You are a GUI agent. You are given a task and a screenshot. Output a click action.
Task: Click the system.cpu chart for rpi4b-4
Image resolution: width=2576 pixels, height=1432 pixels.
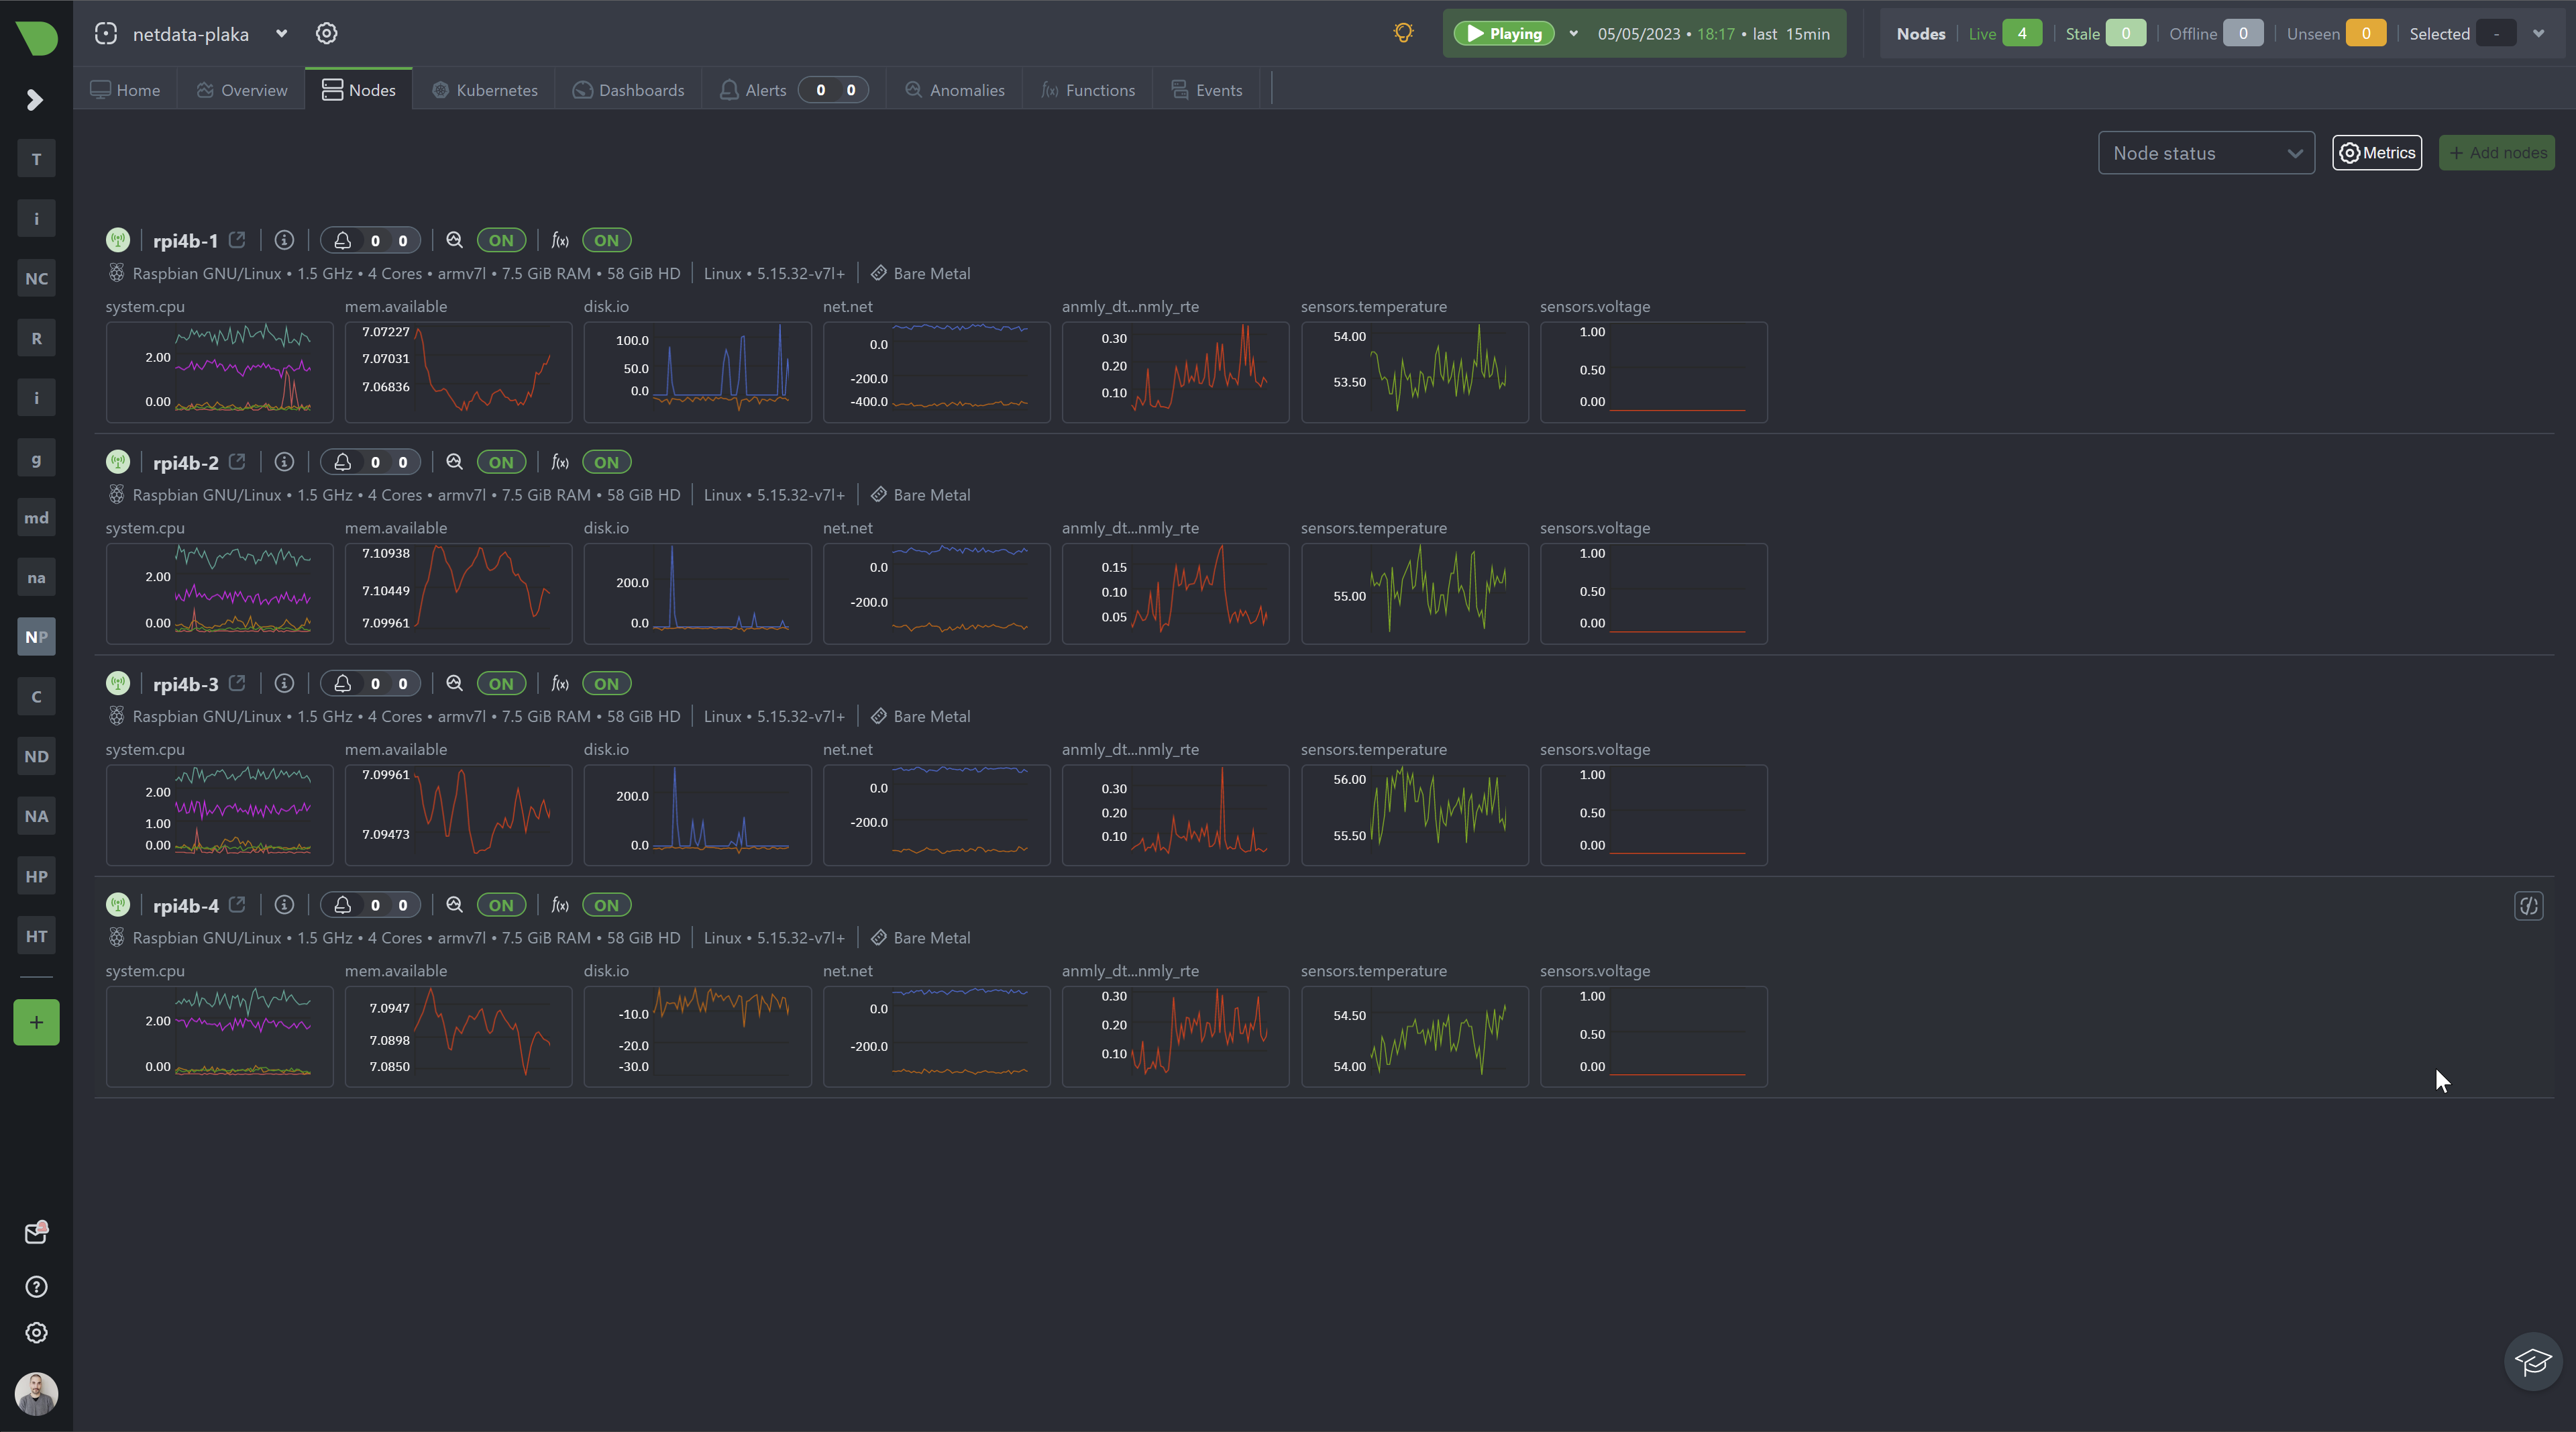[219, 1036]
